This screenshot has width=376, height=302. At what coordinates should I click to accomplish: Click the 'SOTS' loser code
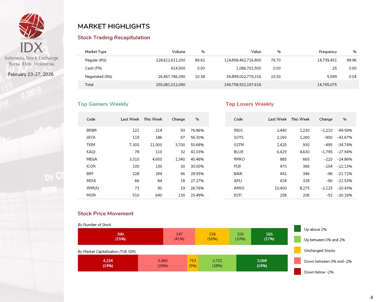click(239, 137)
